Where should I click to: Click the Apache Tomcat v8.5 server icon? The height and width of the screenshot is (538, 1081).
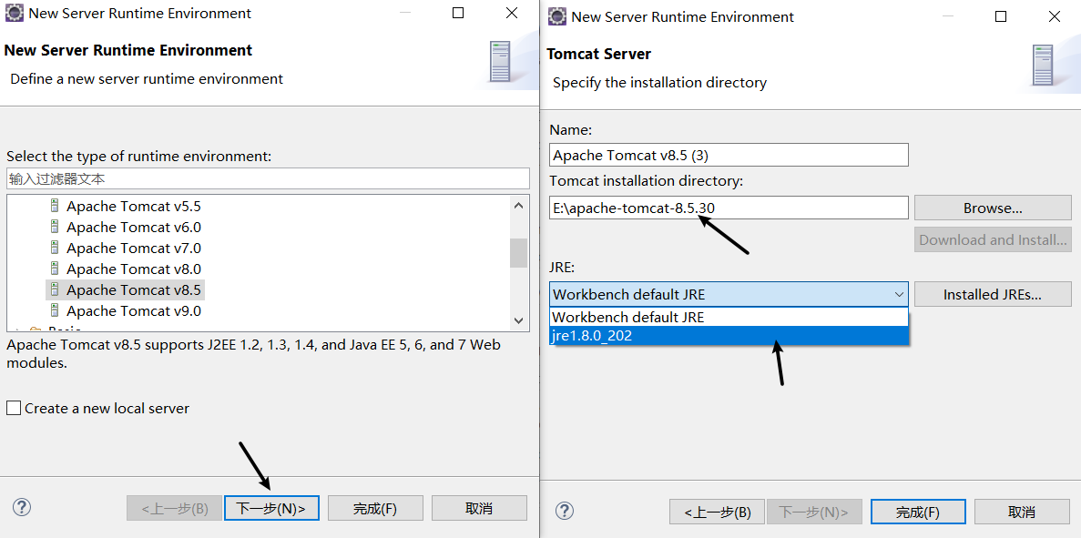tap(55, 290)
